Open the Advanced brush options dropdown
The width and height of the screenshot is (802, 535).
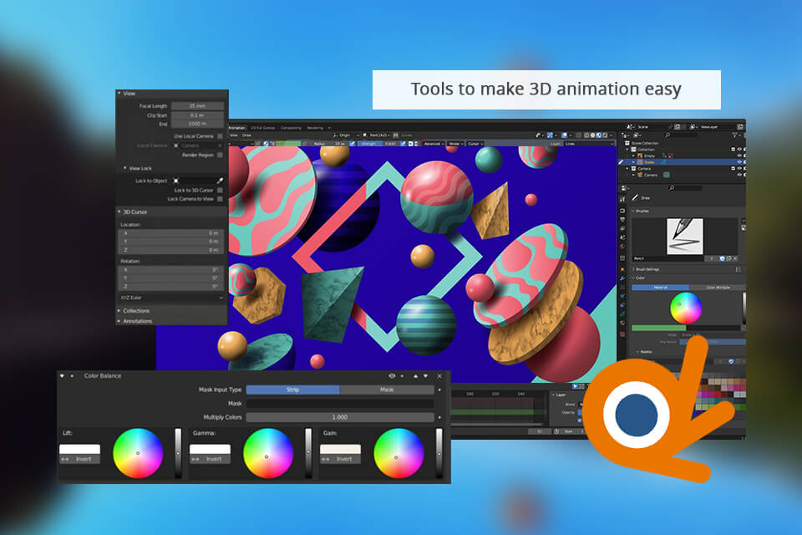pos(433,144)
